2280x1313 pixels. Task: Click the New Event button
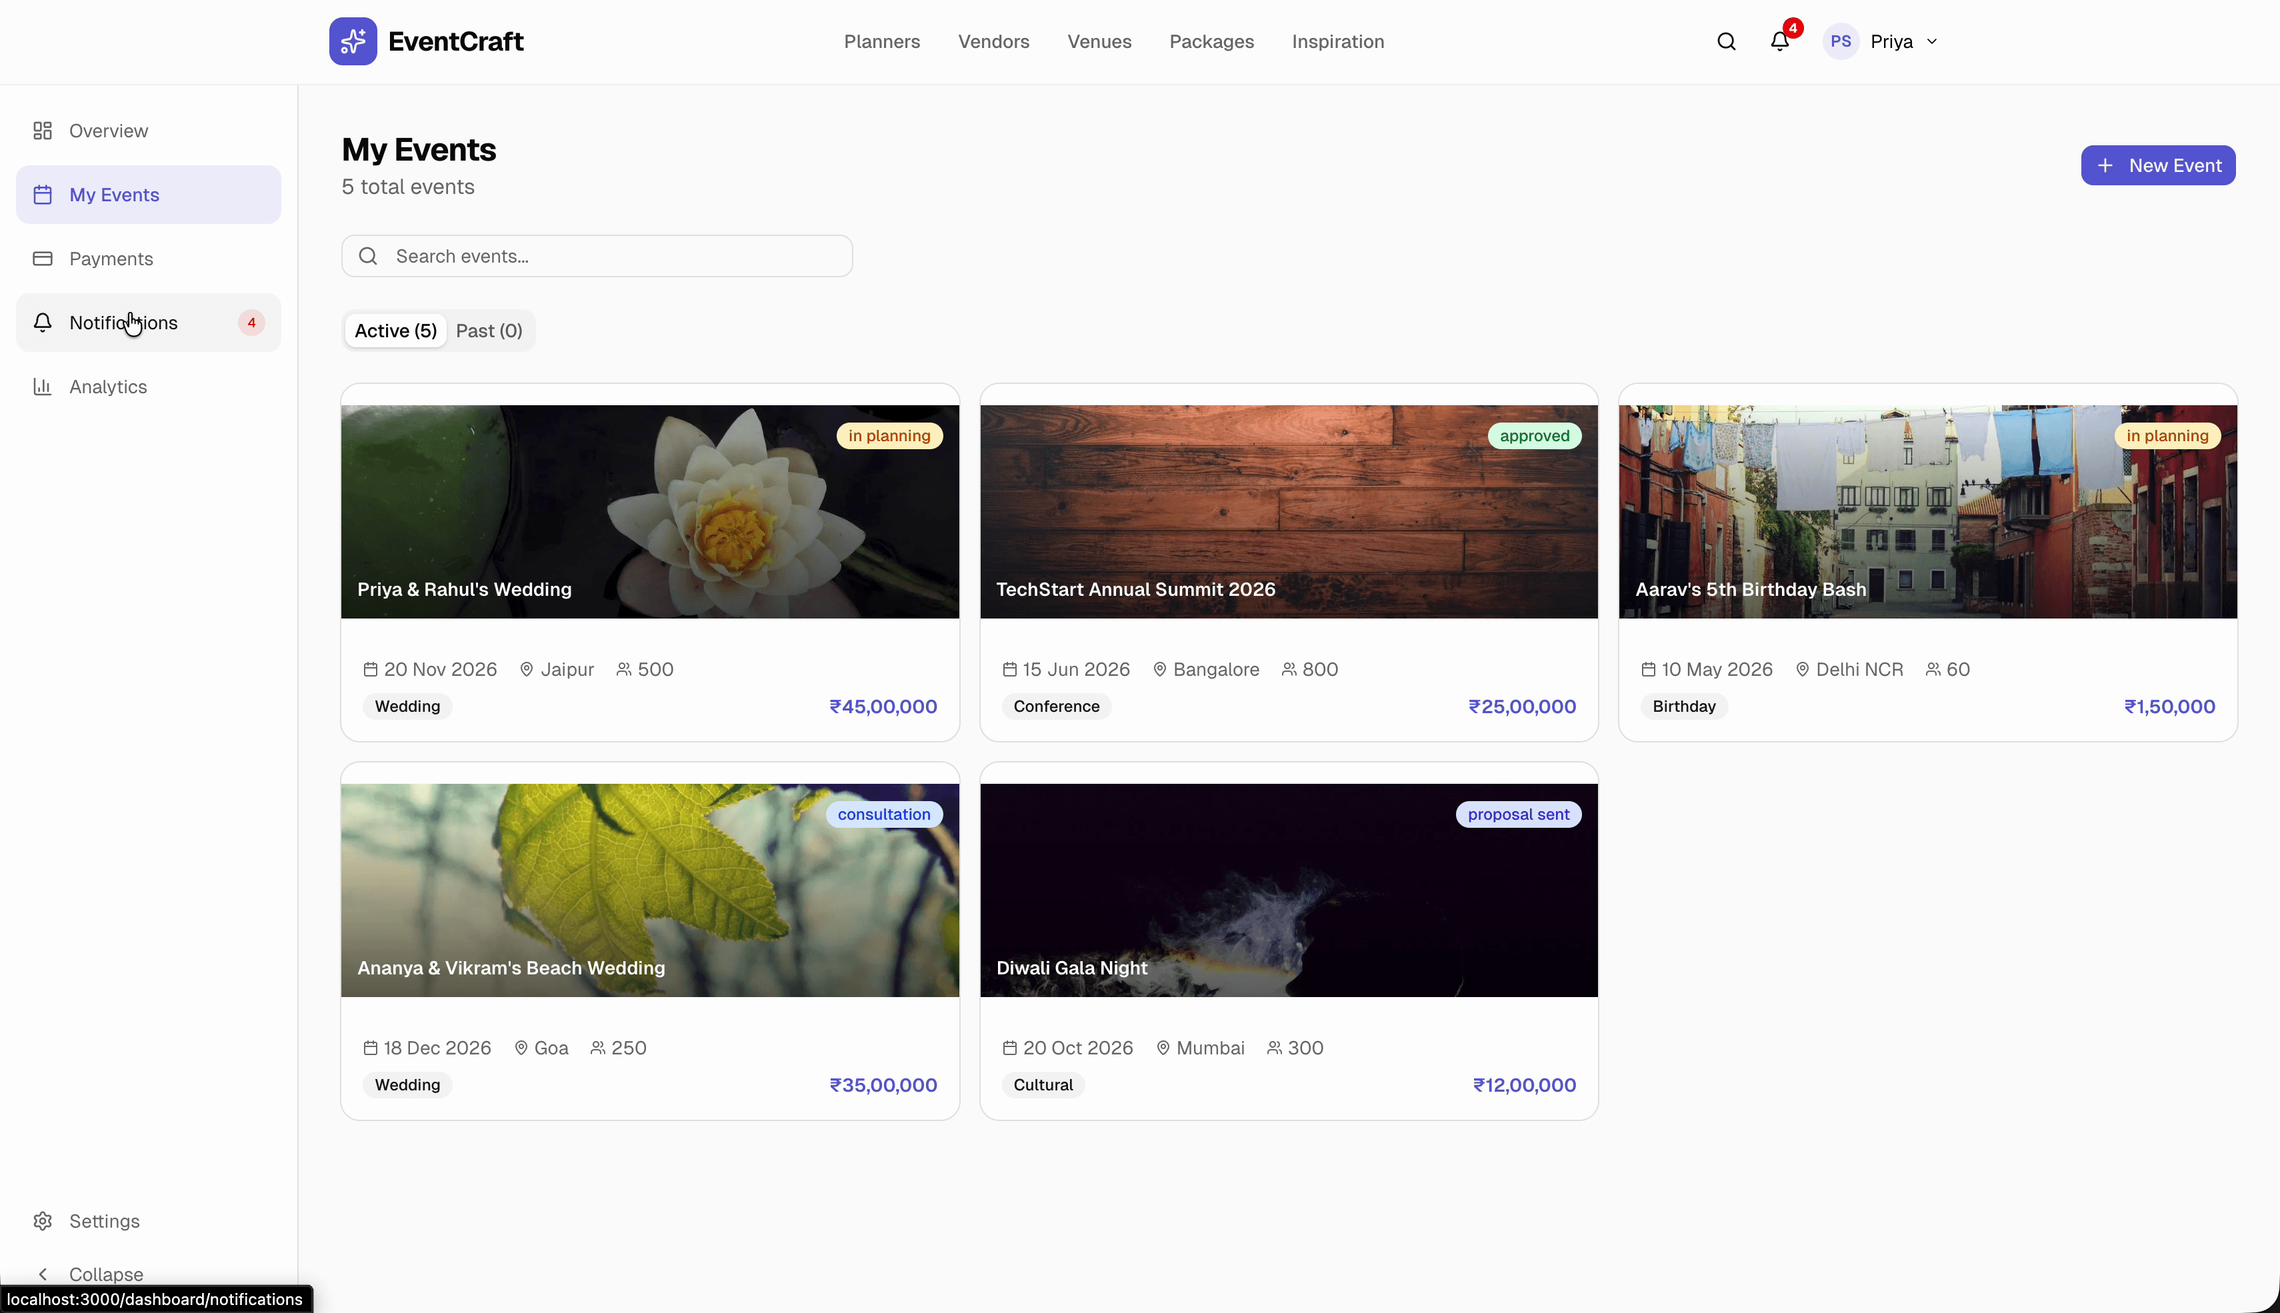(2157, 165)
